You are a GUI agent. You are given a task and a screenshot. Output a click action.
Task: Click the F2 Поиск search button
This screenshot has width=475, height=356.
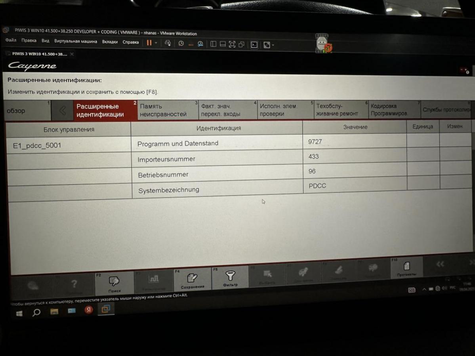tap(114, 284)
